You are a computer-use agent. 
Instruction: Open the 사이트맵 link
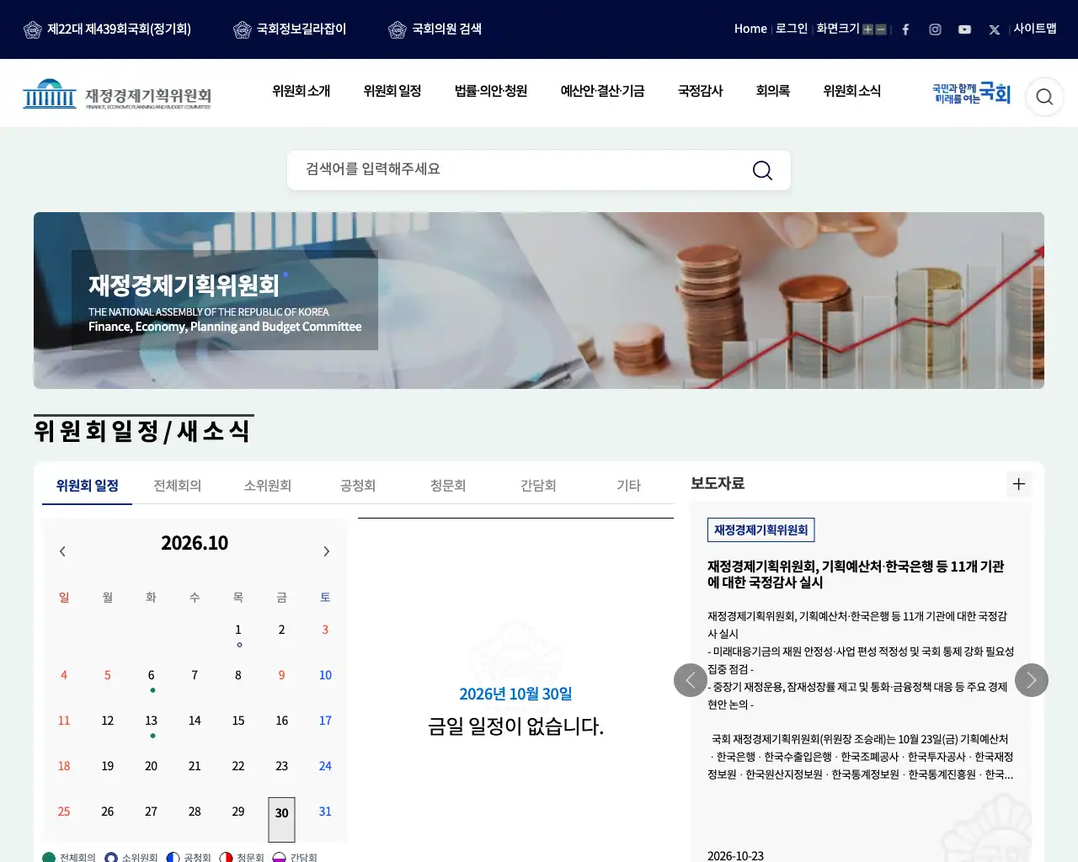(x=1035, y=29)
